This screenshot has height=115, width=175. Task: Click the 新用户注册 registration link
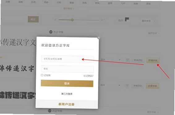[66, 104]
